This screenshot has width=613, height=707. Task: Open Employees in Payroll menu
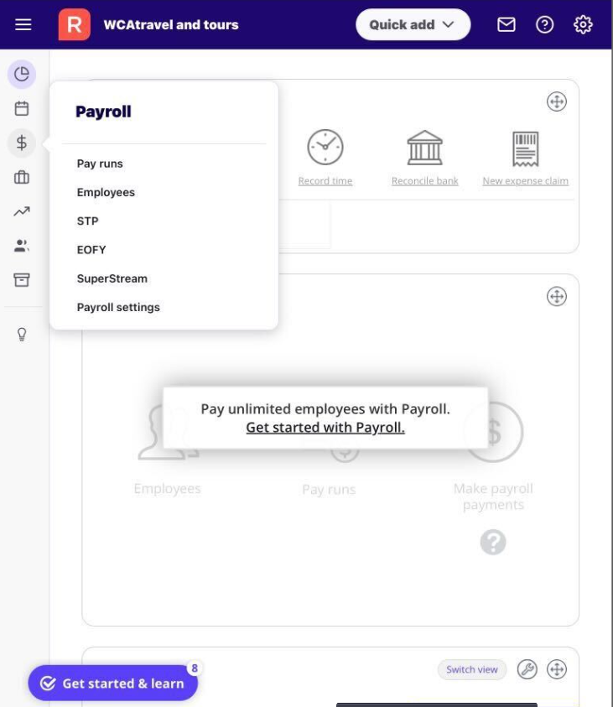(106, 193)
